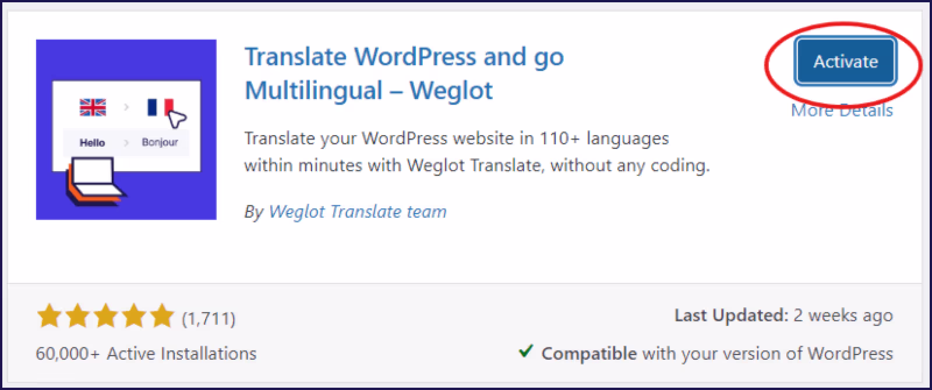Open the More Details link

(x=842, y=110)
